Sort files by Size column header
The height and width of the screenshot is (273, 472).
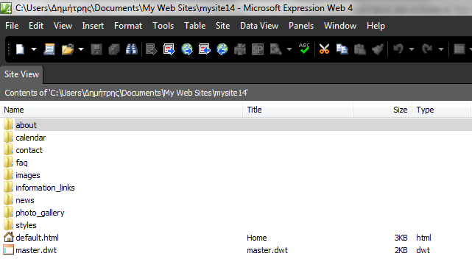(x=383, y=110)
